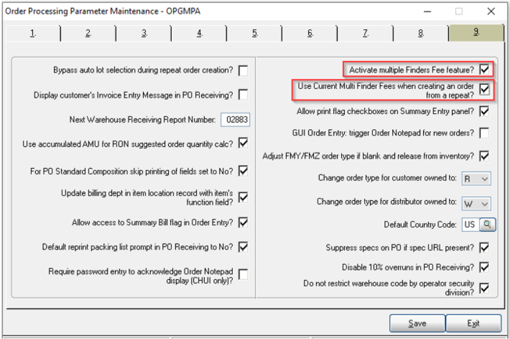Switch to tab 1
This screenshot has height=339, width=510.
click(33, 33)
